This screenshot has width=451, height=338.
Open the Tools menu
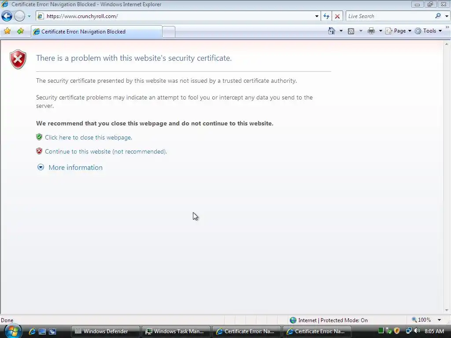pyautogui.click(x=428, y=31)
